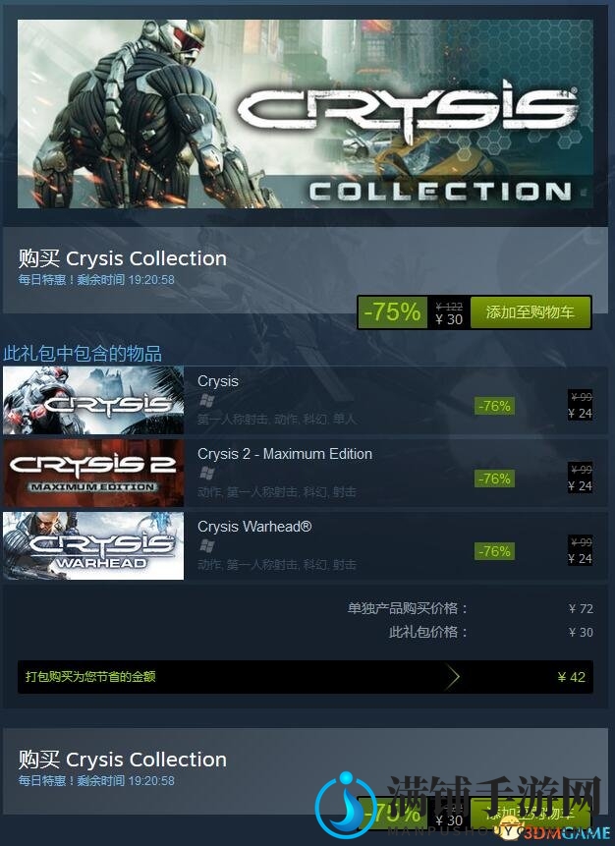The width and height of the screenshot is (615, 846).
Task: Click Windows platform icon under Crysis
Action: (x=206, y=400)
